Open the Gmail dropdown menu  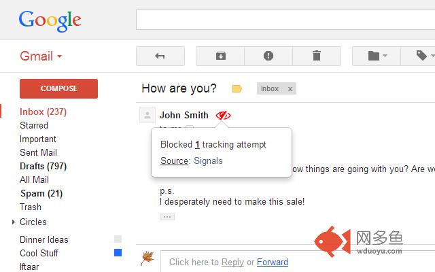tap(41, 56)
